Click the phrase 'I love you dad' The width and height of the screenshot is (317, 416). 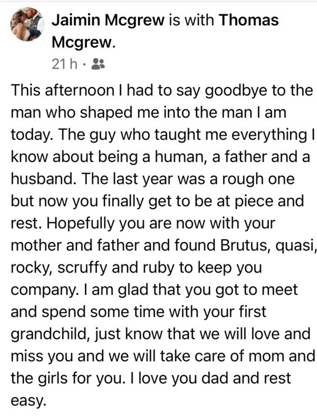coord(174,378)
